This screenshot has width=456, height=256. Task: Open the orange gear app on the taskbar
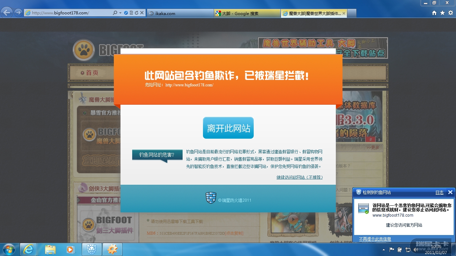point(112,249)
